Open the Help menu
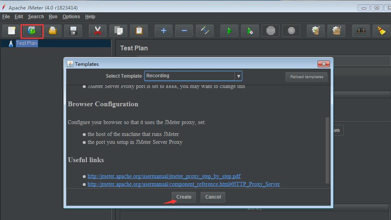 click(x=90, y=17)
